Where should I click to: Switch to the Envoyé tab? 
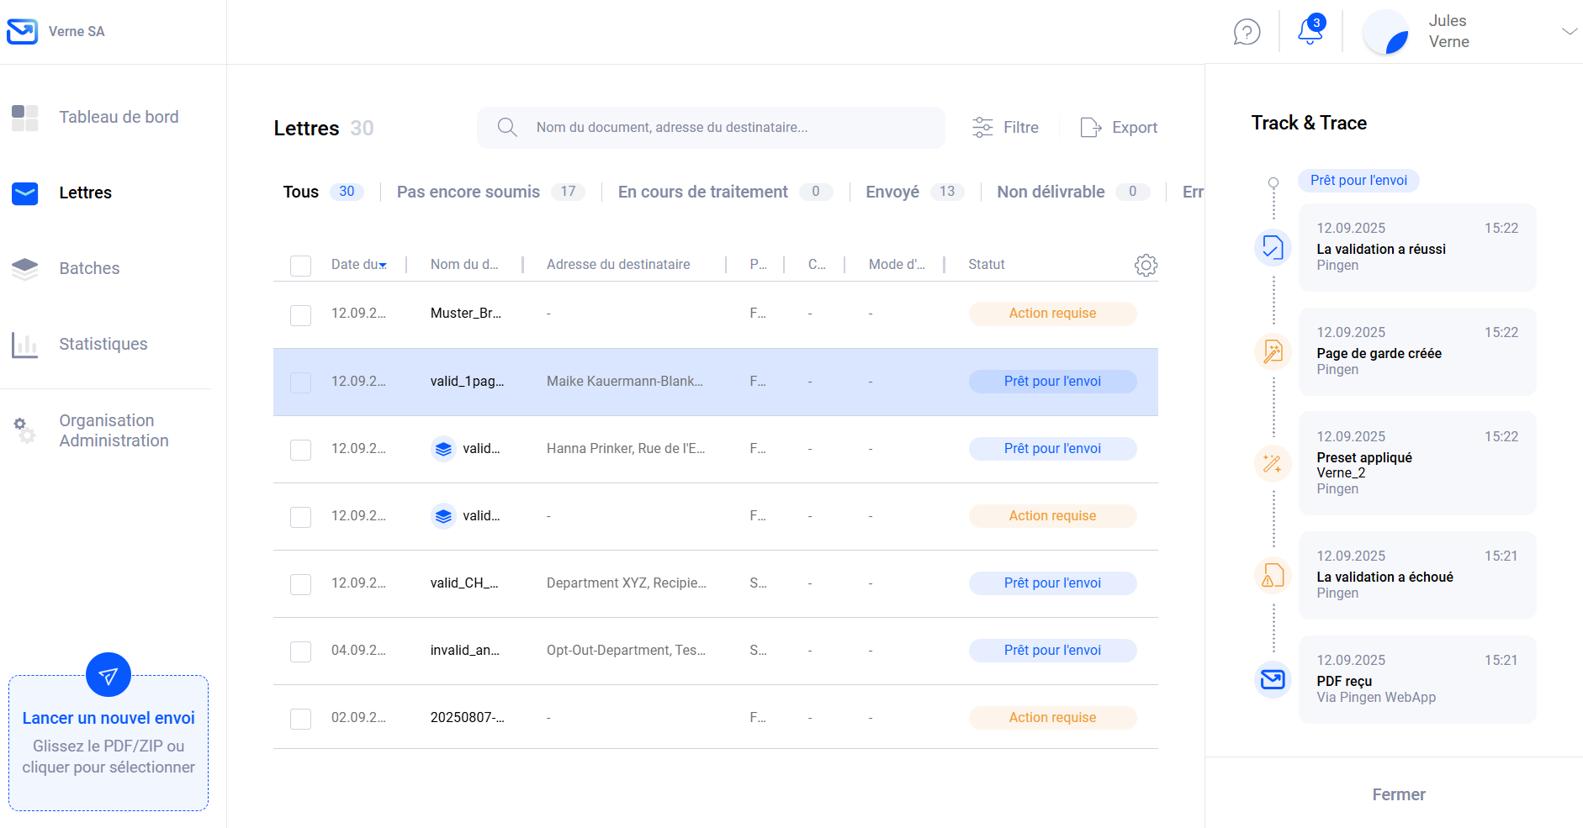pos(892,192)
